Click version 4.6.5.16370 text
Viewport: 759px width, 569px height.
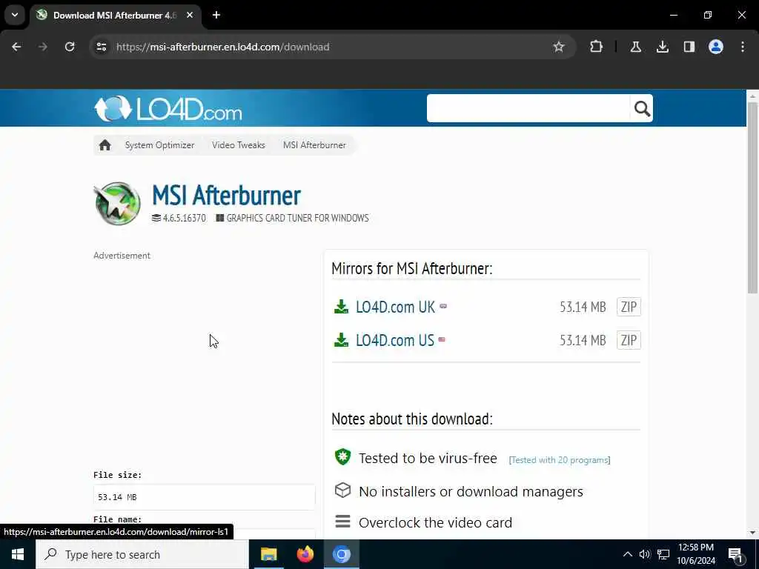coord(184,219)
